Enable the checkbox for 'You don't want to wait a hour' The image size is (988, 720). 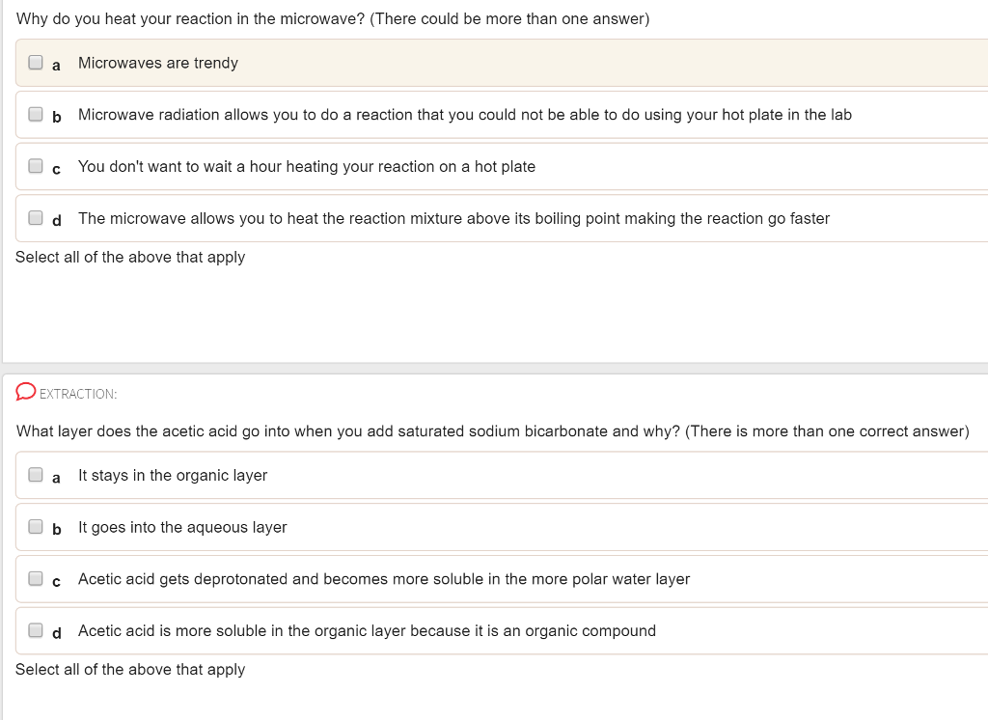tap(36, 167)
